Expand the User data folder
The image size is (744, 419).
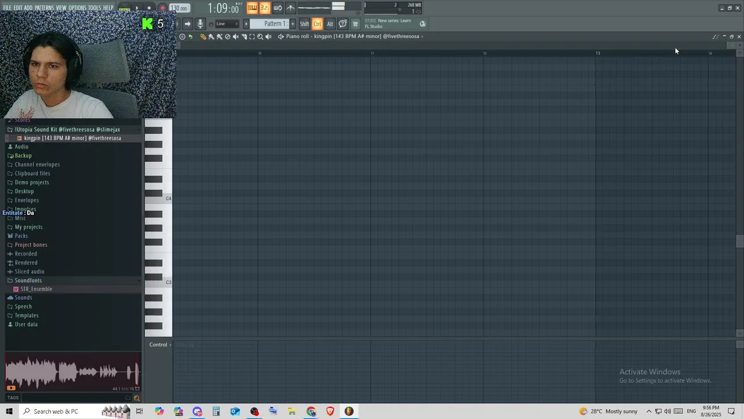[26, 324]
